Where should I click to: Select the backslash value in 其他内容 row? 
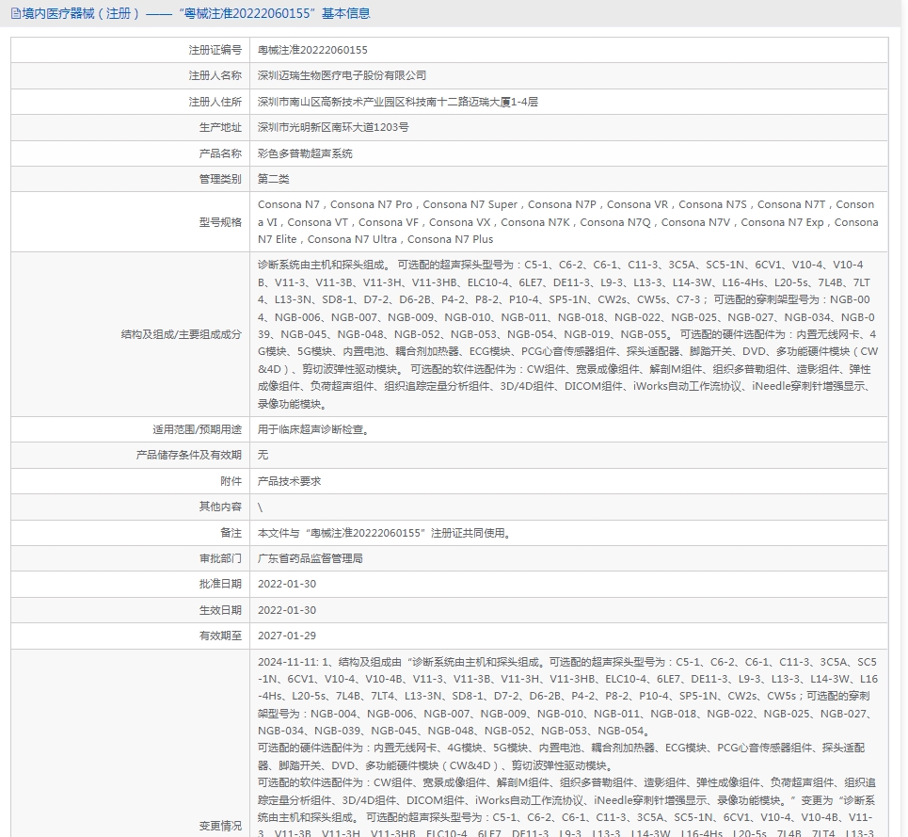pos(260,507)
